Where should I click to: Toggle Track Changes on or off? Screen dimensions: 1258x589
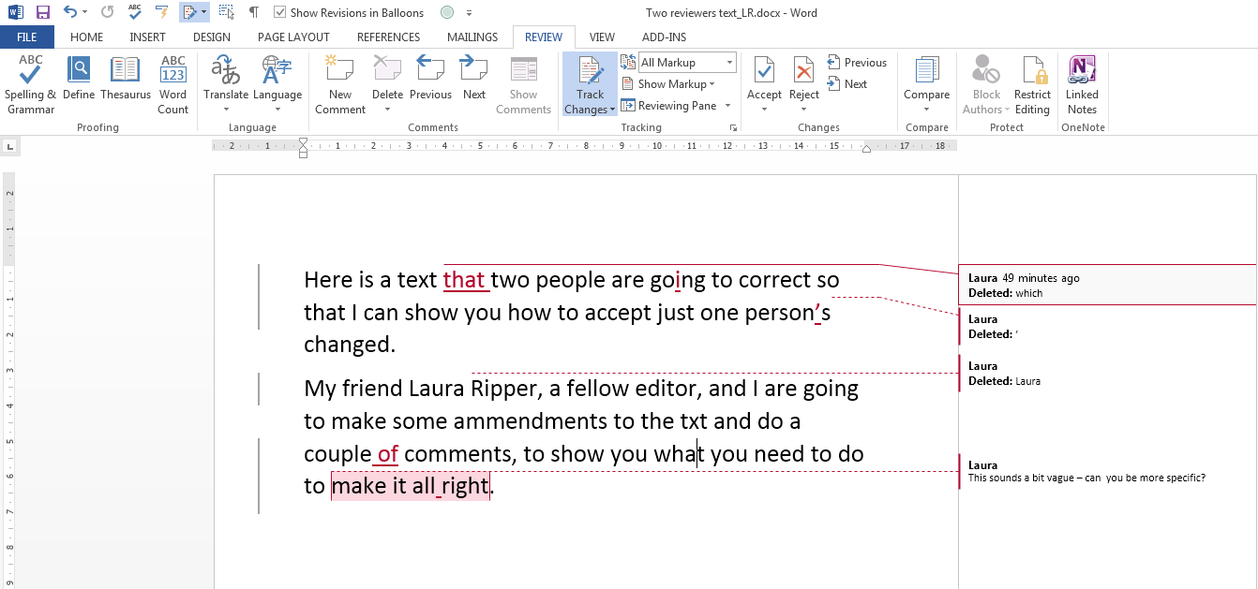[590, 72]
